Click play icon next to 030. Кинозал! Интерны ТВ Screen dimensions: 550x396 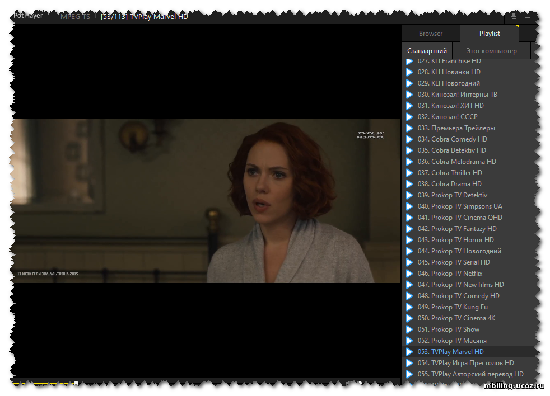(x=409, y=95)
